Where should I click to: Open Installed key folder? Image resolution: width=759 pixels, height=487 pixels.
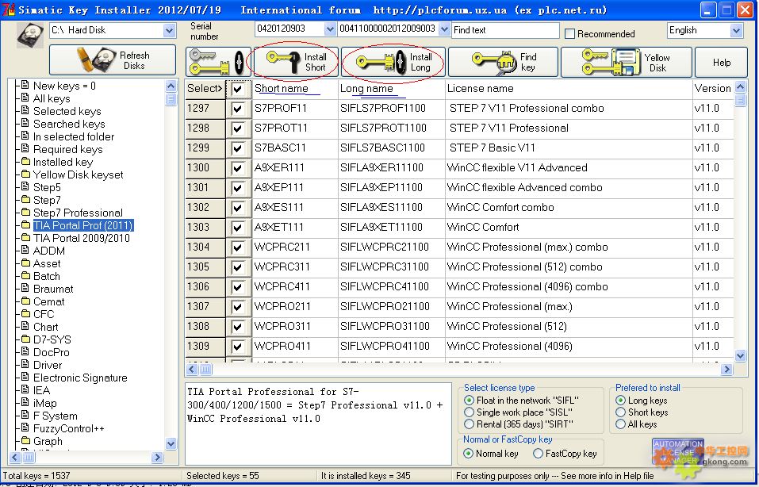click(x=63, y=162)
